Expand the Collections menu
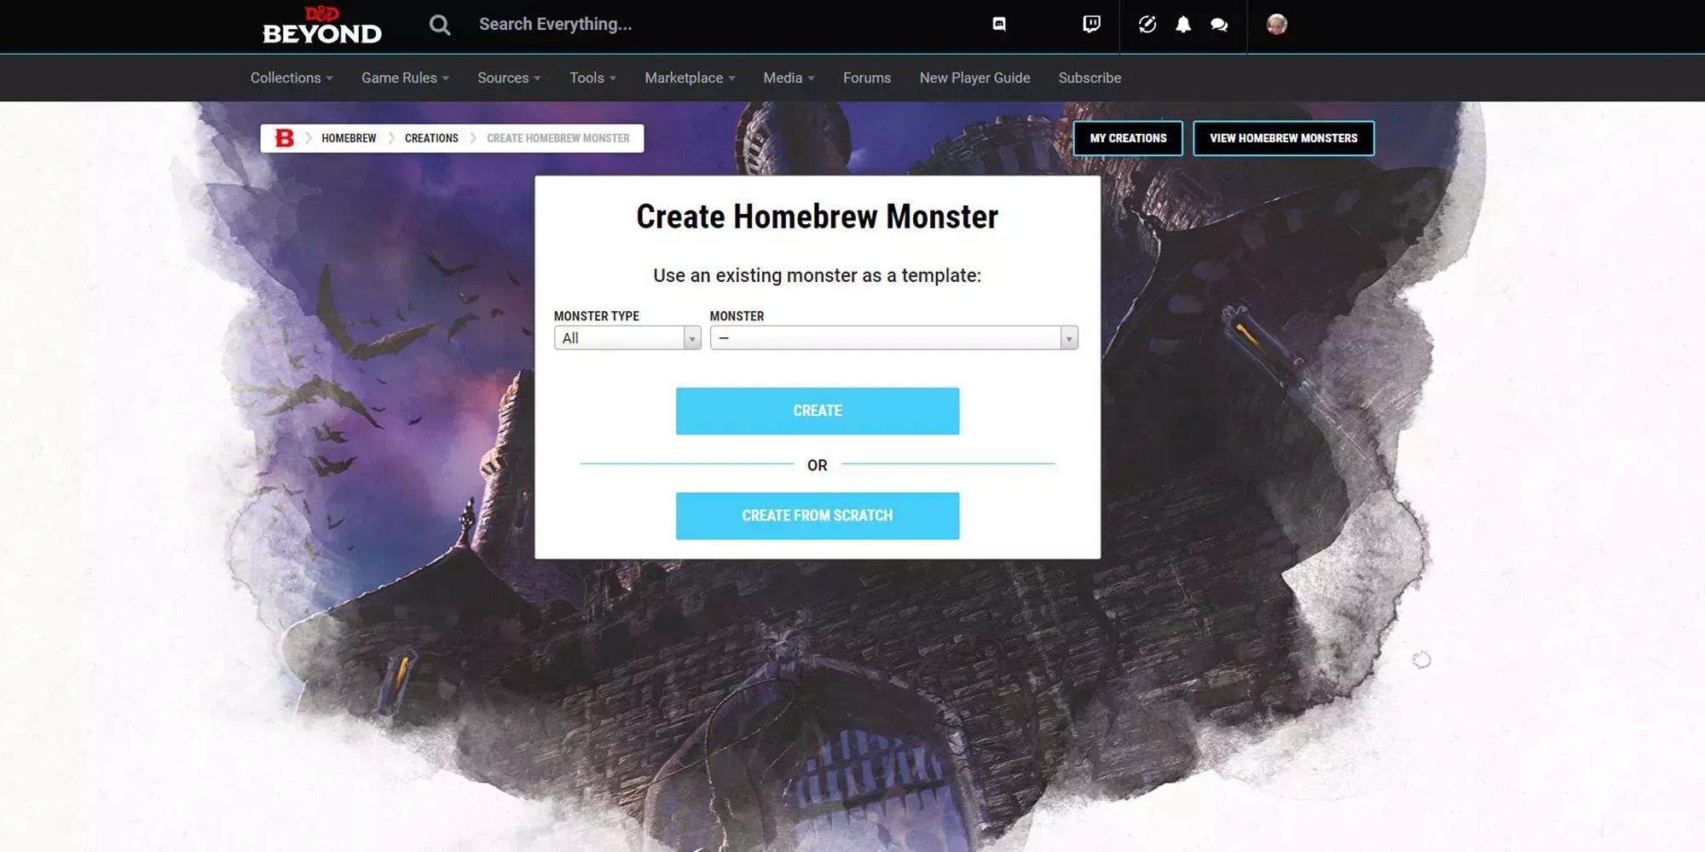The width and height of the screenshot is (1705, 852). [291, 78]
